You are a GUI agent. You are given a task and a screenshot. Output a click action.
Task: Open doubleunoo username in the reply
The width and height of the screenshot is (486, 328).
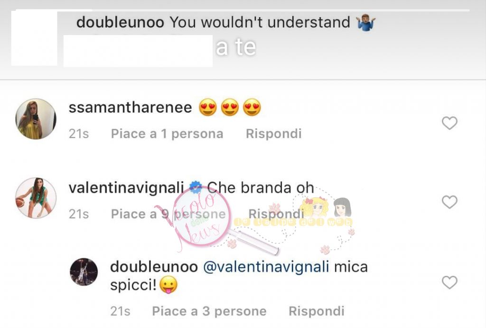click(154, 267)
